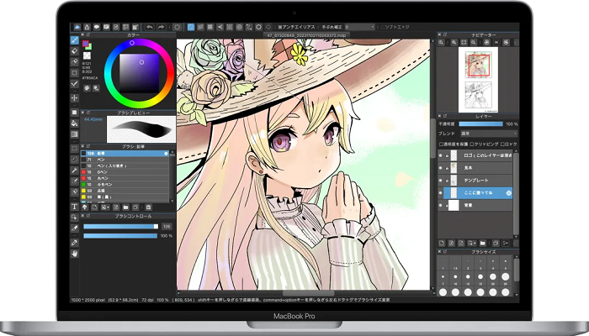Open the ブレンド blend mode dropdown

click(488, 134)
